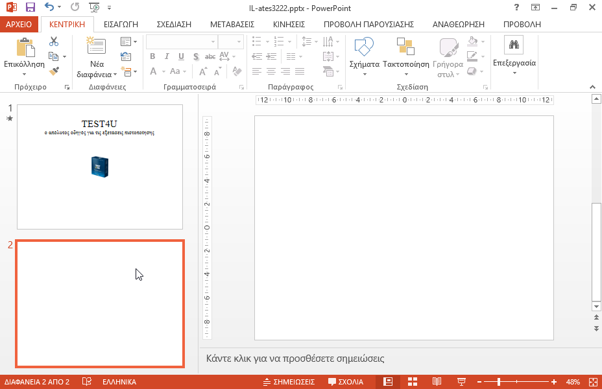Image resolution: width=602 pixels, height=389 pixels.
Task: Click the Νέα διαφάνεια new slide icon
Action: tap(96, 46)
